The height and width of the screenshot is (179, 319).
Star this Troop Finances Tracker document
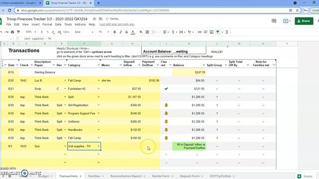(x=94, y=19)
